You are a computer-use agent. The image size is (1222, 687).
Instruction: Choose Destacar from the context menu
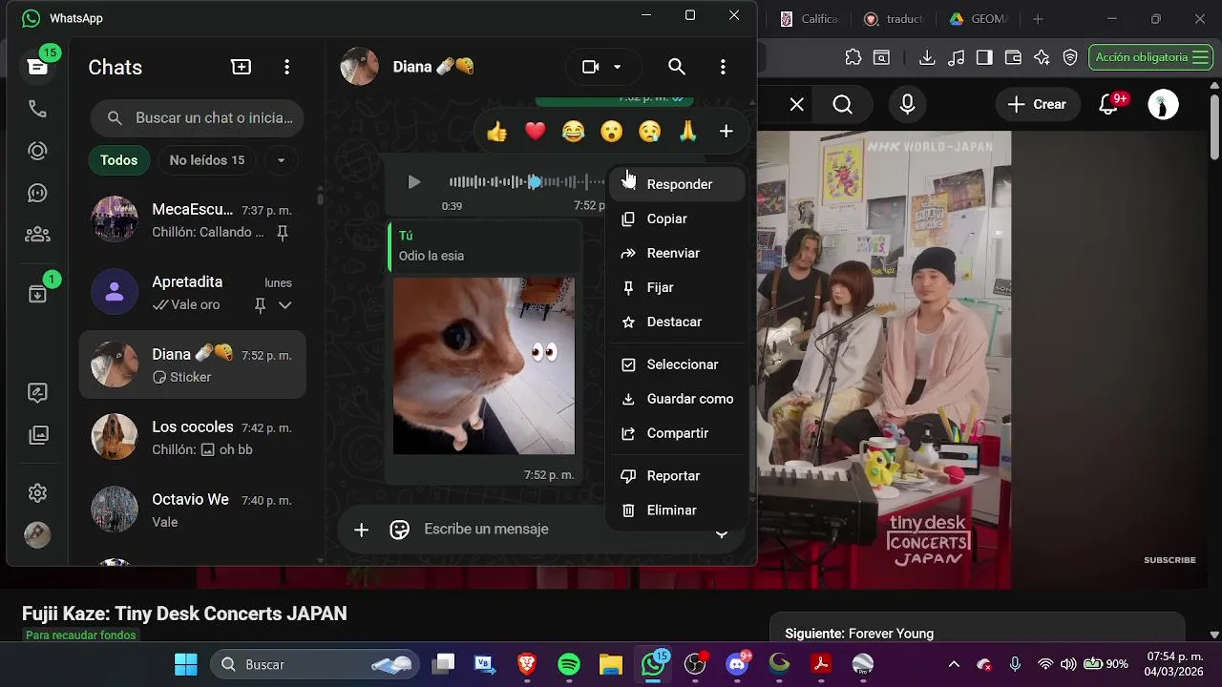point(677,322)
